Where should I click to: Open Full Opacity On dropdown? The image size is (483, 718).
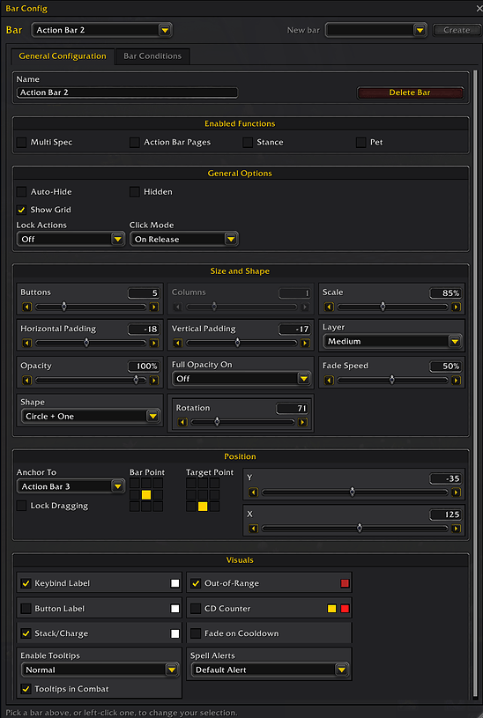(x=241, y=379)
